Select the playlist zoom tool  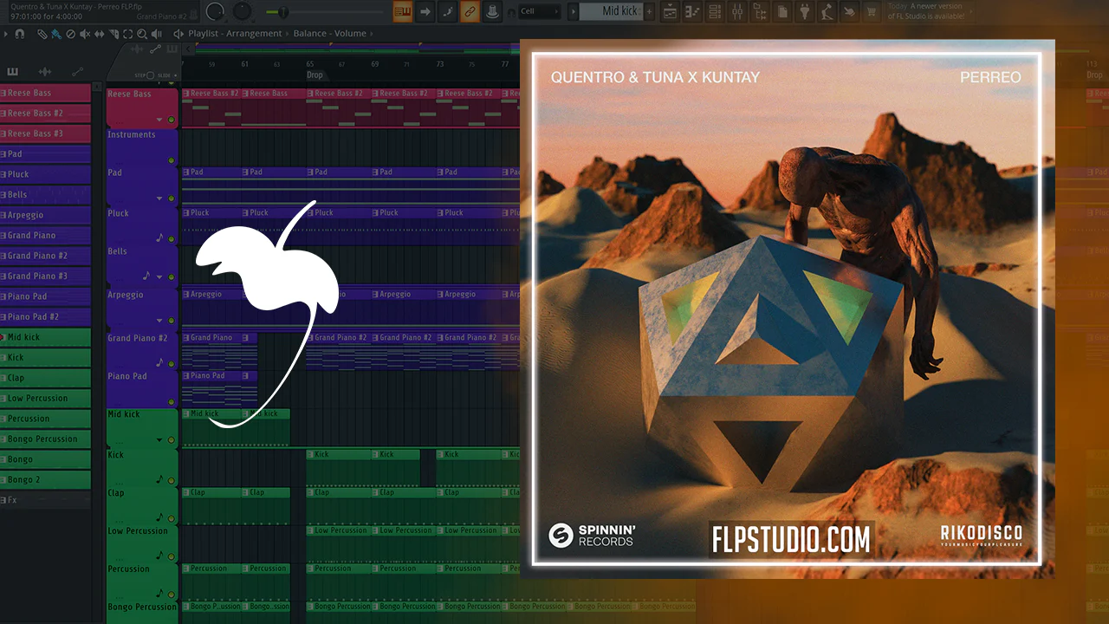[142, 34]
